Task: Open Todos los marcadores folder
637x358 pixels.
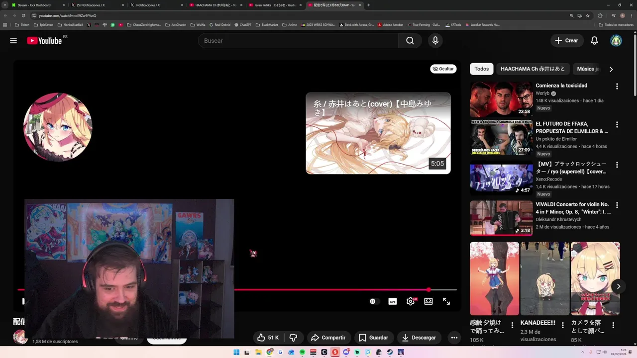Action: [x=616, y=24]
